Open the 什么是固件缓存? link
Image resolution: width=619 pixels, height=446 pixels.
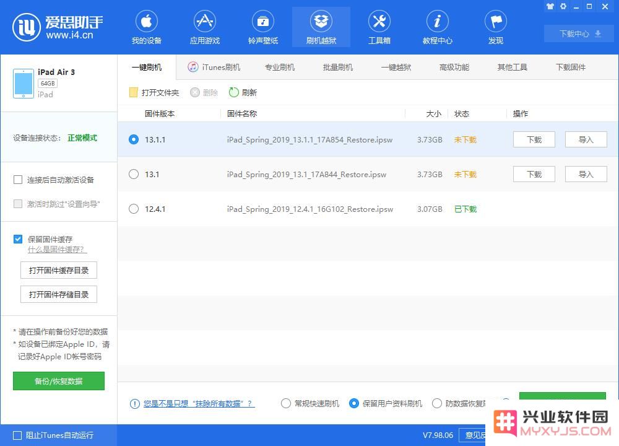57,250
